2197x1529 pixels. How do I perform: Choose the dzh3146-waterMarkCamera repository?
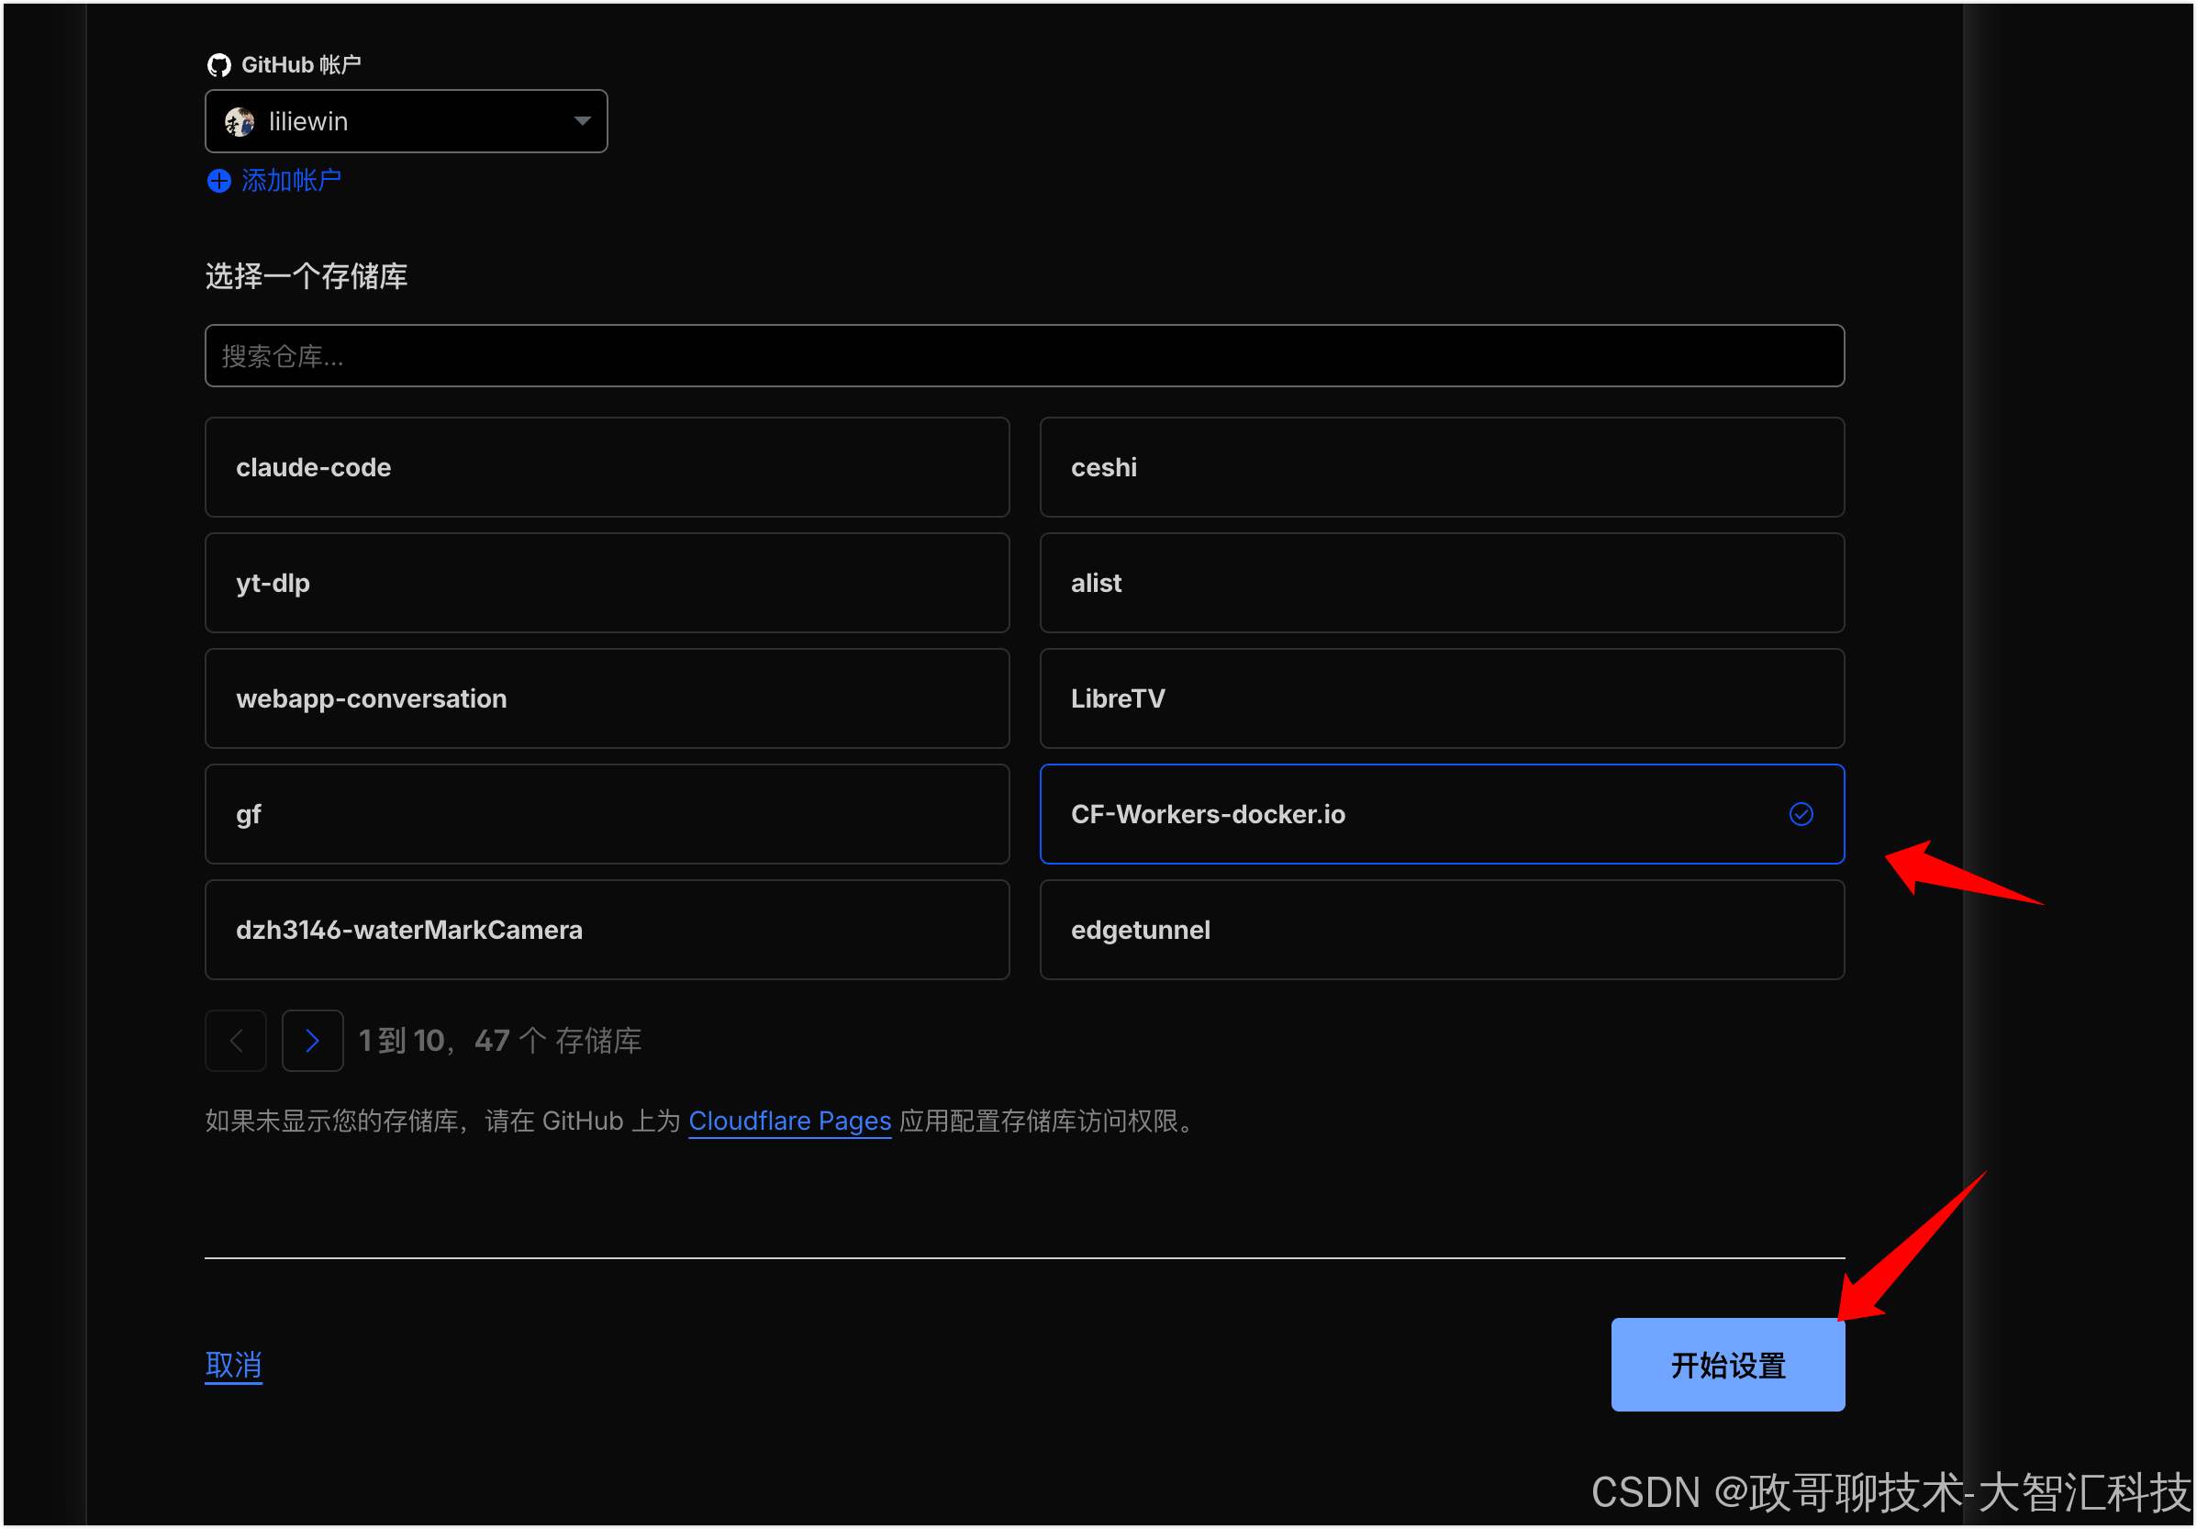point(607,930)
